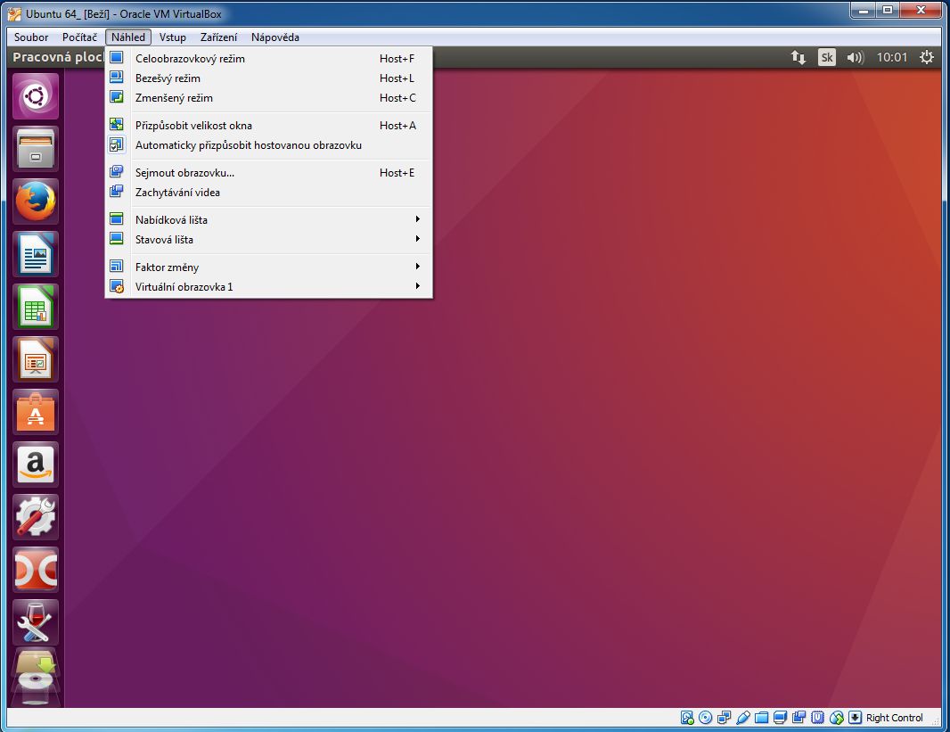Image resolution: width=950 pixels, height=732 pixels.
Task: Click the VirtualBox window title bar text
Action: [x=124, y=13]
